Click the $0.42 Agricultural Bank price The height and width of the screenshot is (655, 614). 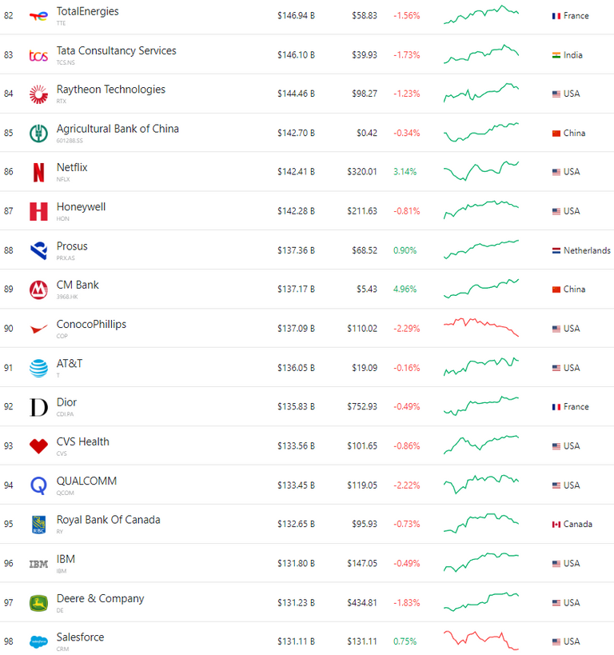click(367, 134)
